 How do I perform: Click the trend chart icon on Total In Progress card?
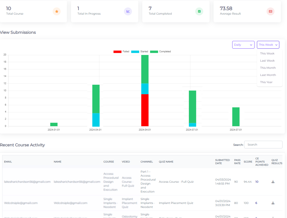point(128,11)
